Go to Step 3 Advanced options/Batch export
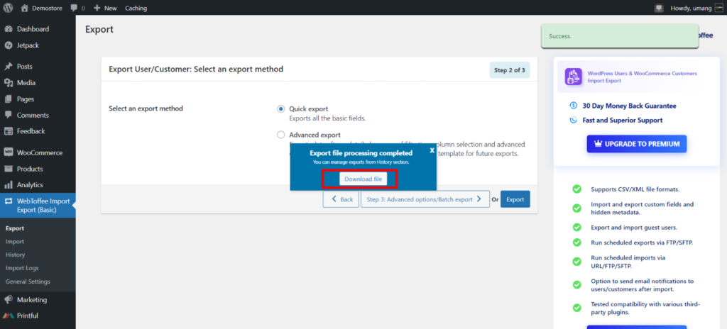Screen dimensions: 727x329 click(425, 199)
